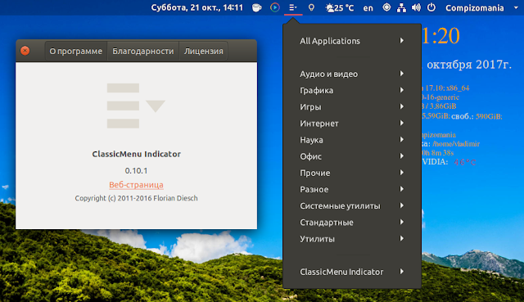Open the Разное category
Screen dimensions: 524x302
[352, 189]
